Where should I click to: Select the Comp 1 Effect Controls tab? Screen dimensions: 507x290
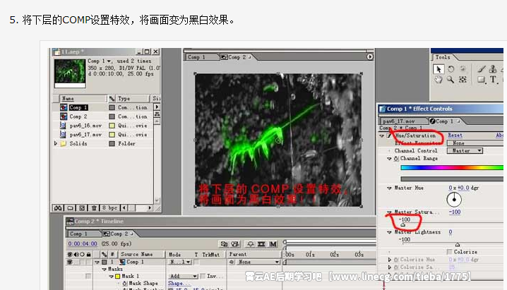pos(445,121)
